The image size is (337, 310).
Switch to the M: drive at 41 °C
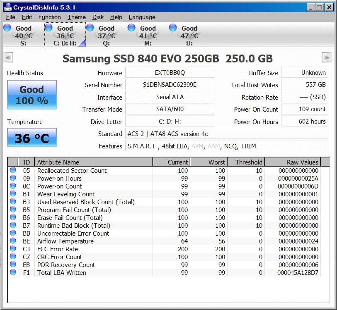coord(148,35)
